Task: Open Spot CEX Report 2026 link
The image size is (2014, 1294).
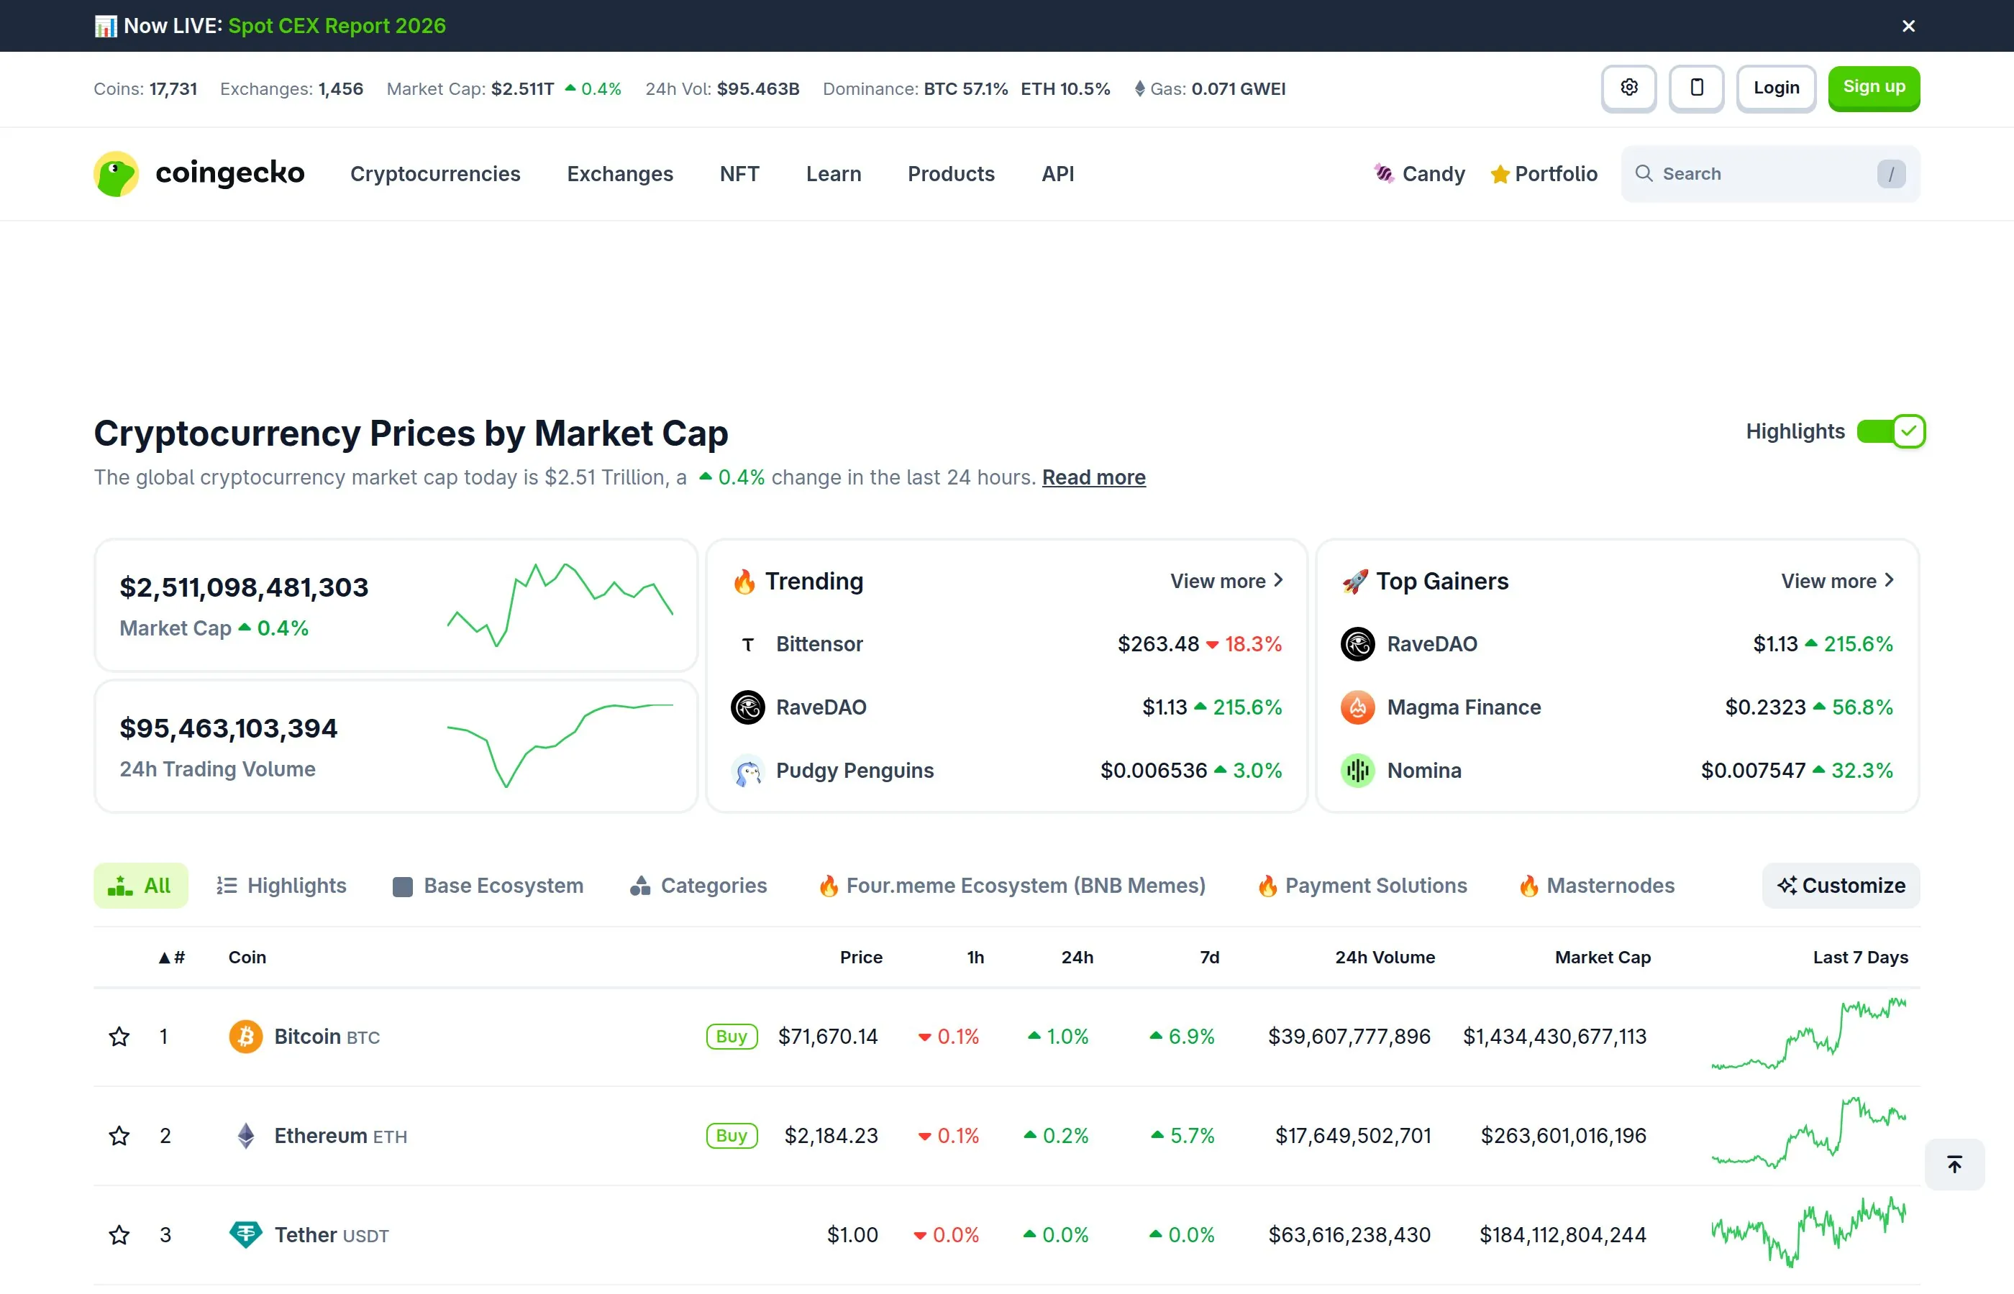Action: (x=337, y=26)
